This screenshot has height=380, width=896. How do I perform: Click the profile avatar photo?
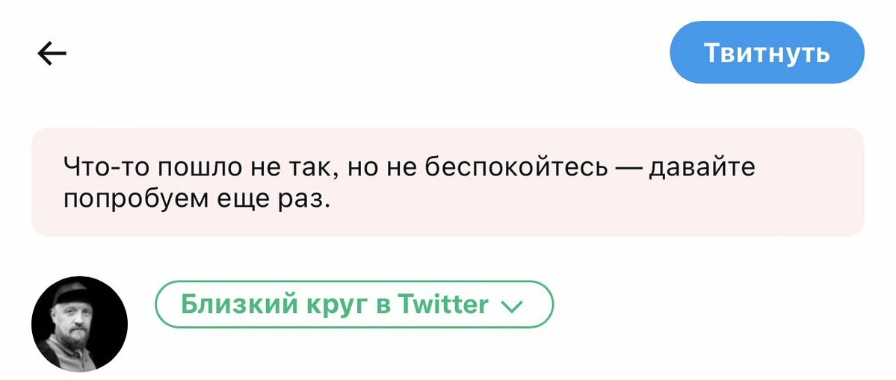pyautogui.click(x=79, y=324)
